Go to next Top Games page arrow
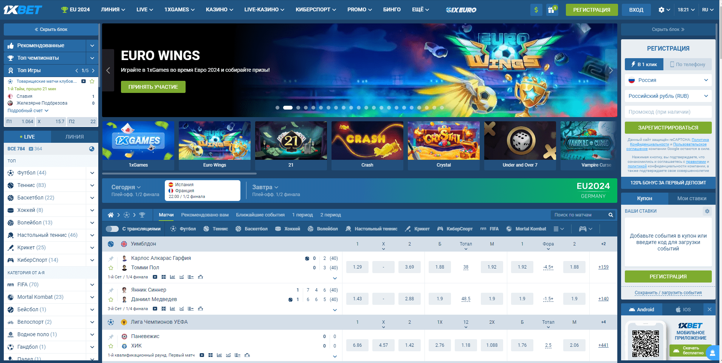 tap(93, 71)
